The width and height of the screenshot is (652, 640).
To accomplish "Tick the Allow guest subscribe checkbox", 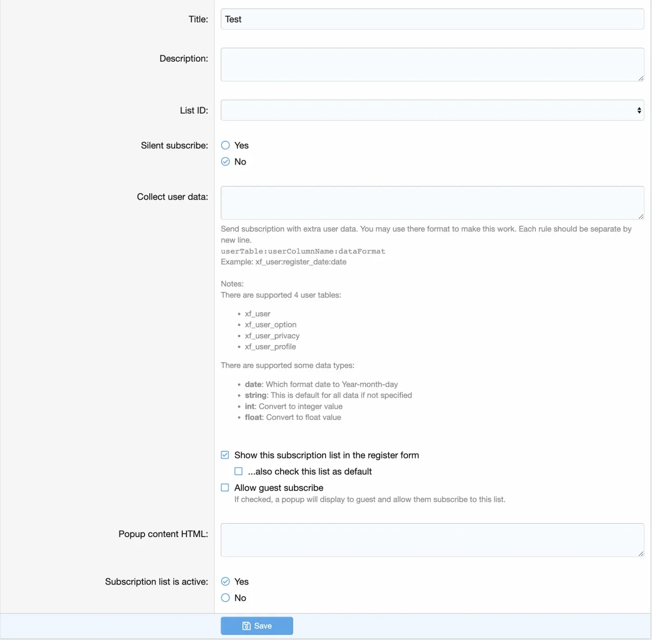I will (225, 488).
